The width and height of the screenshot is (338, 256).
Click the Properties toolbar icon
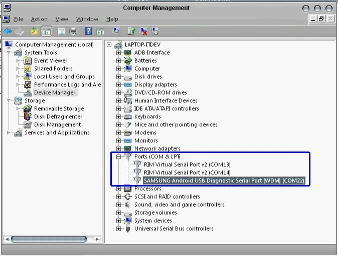click(x=61, y=31)
